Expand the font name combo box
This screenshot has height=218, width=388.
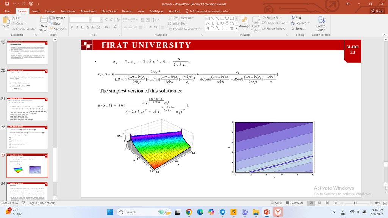pyautogui.click(x=90, y=20)
